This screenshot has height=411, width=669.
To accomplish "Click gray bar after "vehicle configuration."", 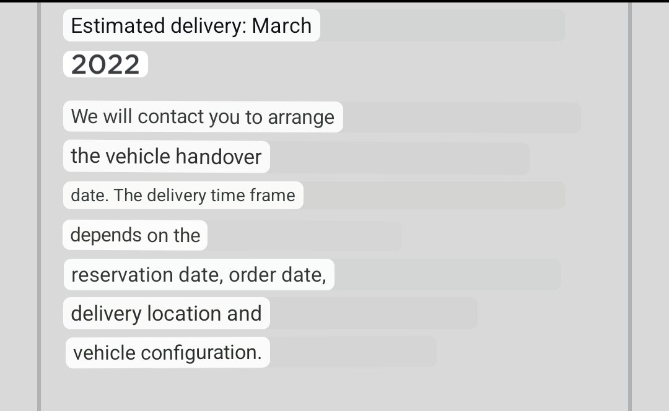I will tap(353, 352).
